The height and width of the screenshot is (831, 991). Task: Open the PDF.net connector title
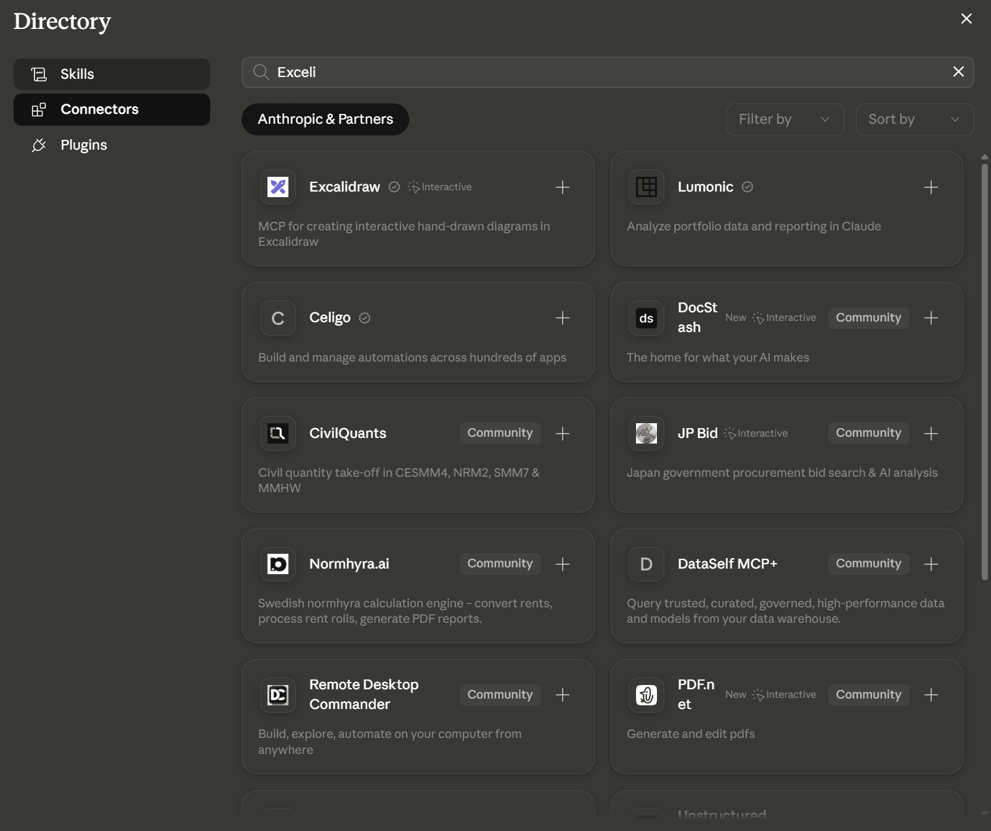point(696,695)
